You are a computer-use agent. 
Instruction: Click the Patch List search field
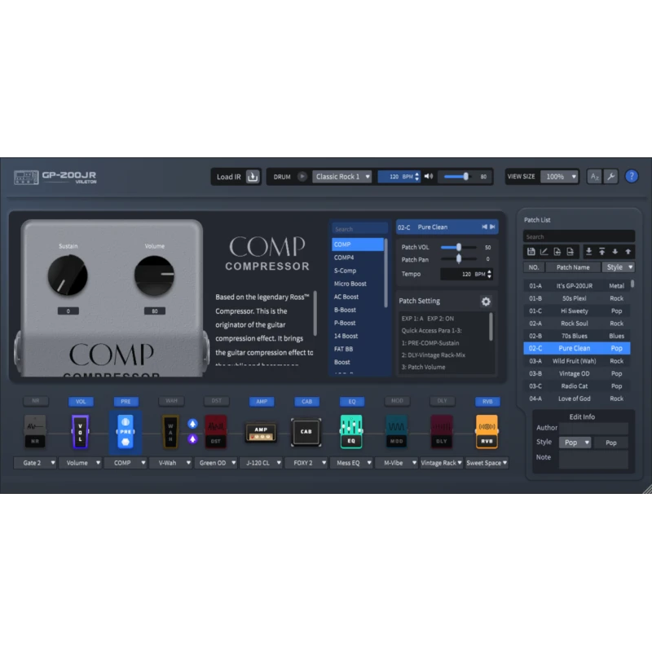(578, 237)
